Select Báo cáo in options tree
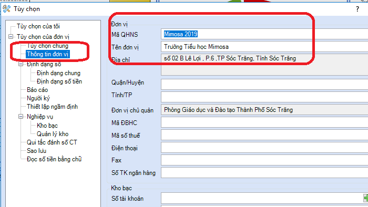Screen dimensions: 368x207 pyautogui.click(x=37, y=90)
